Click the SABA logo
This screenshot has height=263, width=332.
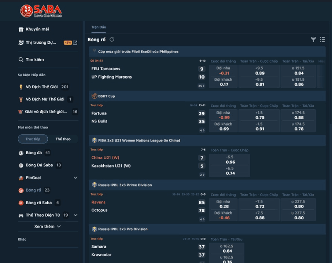tap(41, 11)
